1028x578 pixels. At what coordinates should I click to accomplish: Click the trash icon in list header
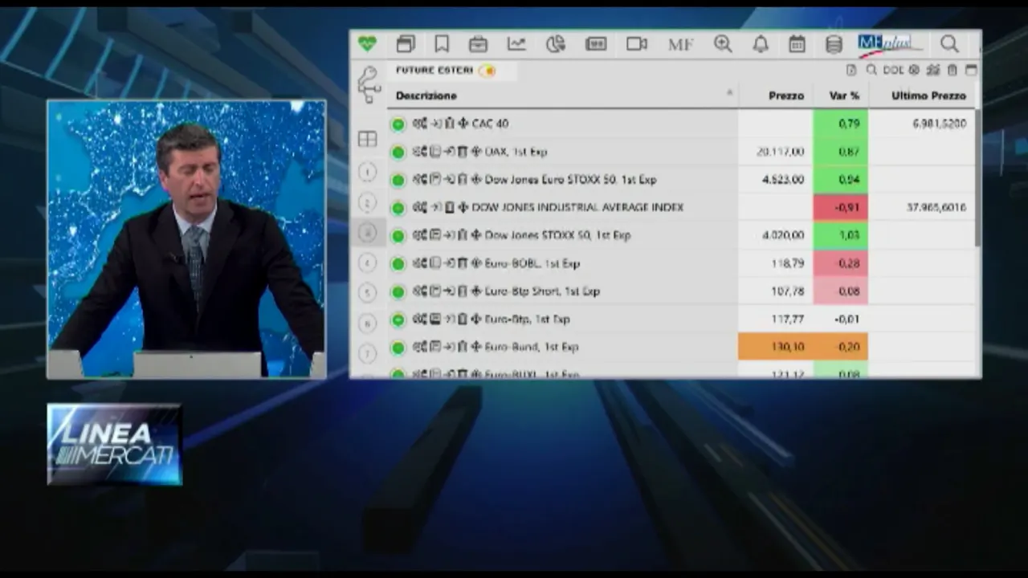pos(953,71)
